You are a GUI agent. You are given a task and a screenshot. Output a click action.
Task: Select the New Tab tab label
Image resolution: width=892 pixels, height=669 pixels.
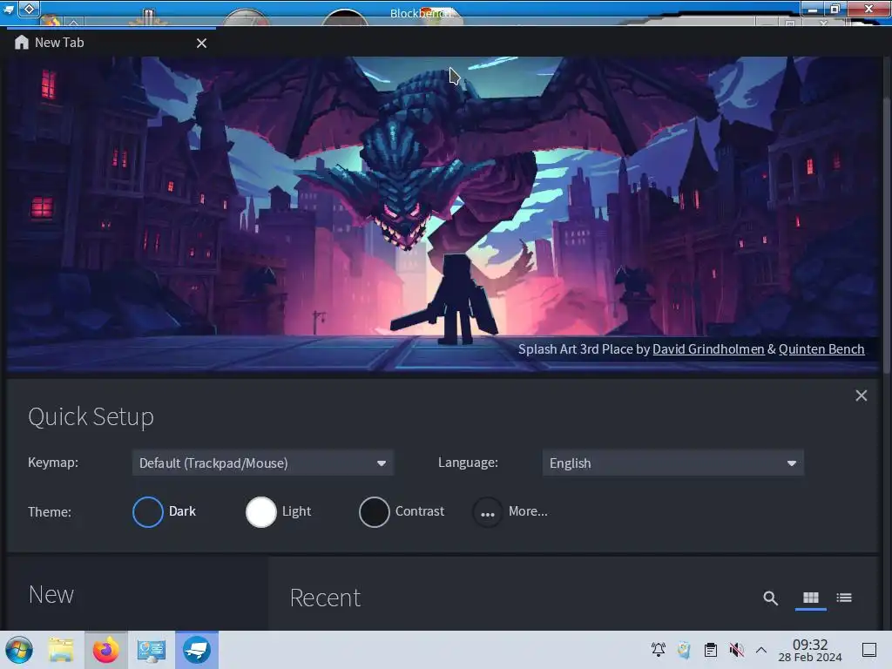59,43
